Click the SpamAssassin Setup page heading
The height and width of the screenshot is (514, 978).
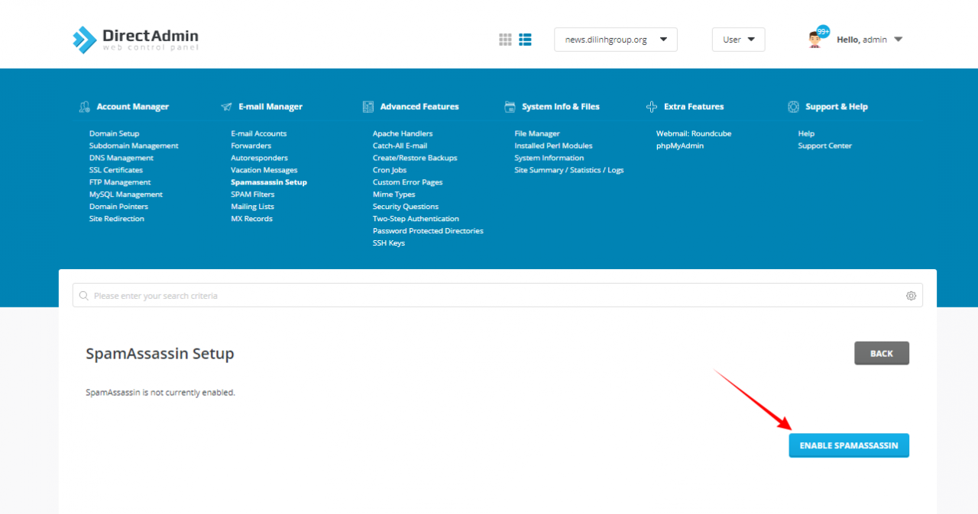click(x=160, y=354)
